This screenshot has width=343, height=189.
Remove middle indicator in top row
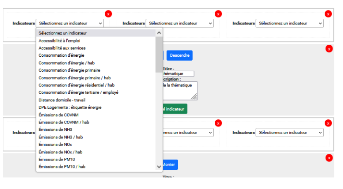[218, 14]
